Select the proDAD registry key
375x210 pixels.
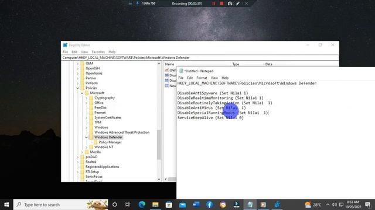coord(91,157)
